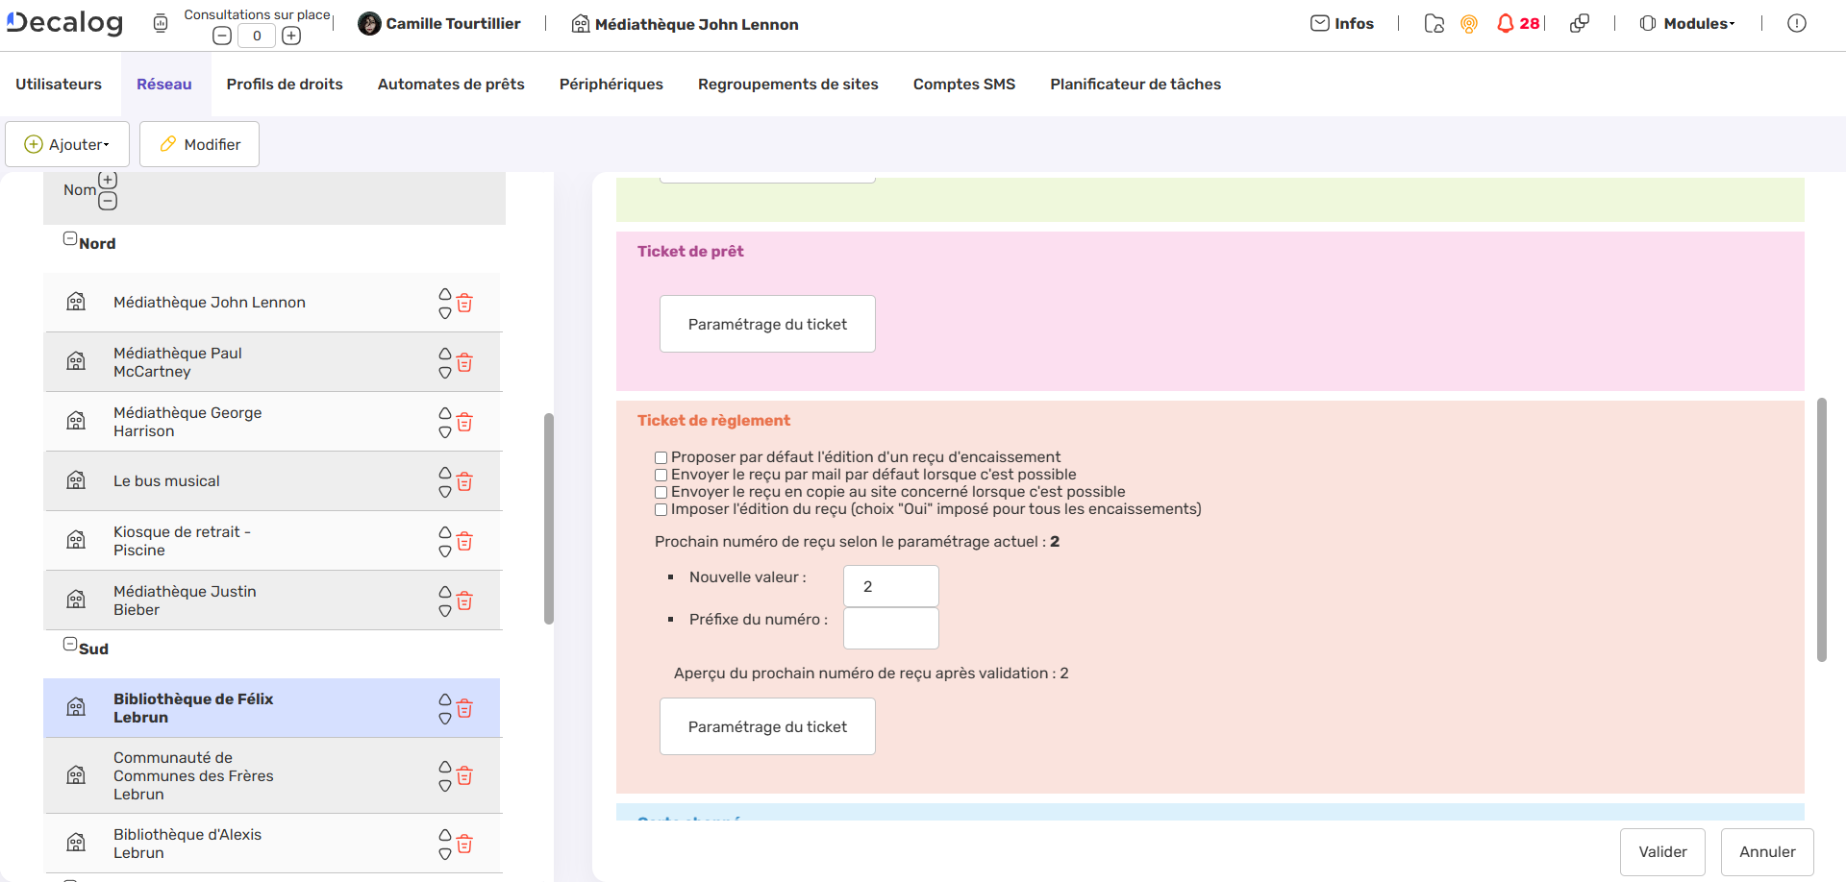This screenshot has width=1846, height=882.
Task: Delete the Médiathèque John Lennon site via trash icon
Action: 464,303
